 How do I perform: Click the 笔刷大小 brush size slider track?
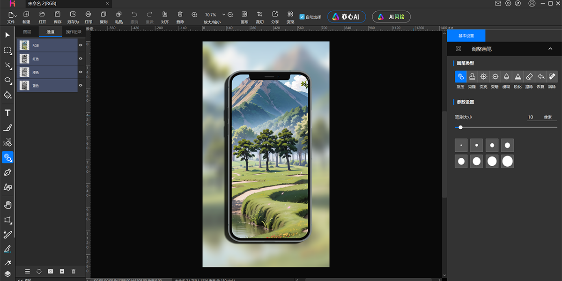coord(506,127)
